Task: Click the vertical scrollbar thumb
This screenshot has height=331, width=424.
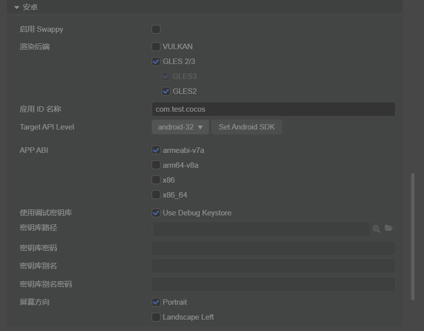Action: (x=413, y=236)
